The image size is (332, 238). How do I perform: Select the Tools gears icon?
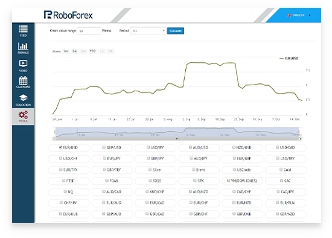pyautogui.click(x=23, y=115)
